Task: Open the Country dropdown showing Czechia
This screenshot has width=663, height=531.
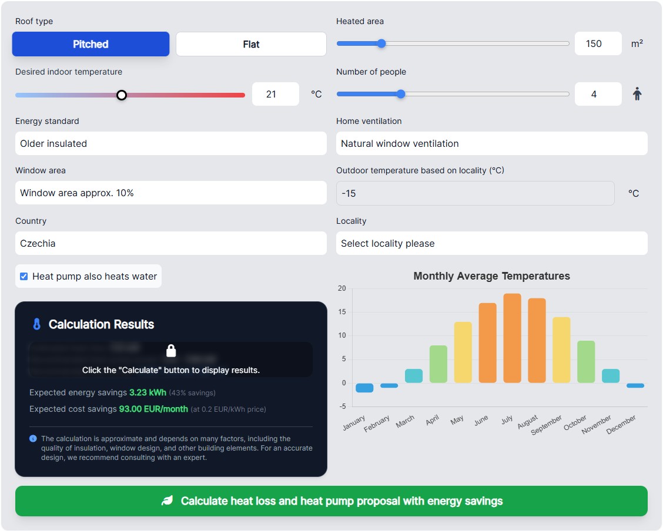Action: (x=170, y=243)
